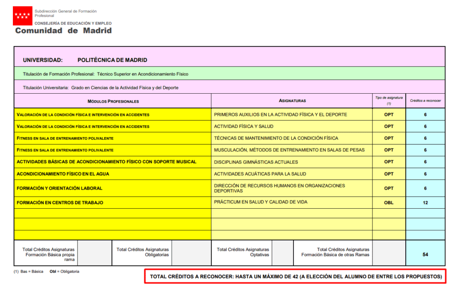Select "MUSCULACIÓN, MÉTODOS DE ENTRENAMIENTO EN SALAS DE PESAS"

[x=289, y=150]
